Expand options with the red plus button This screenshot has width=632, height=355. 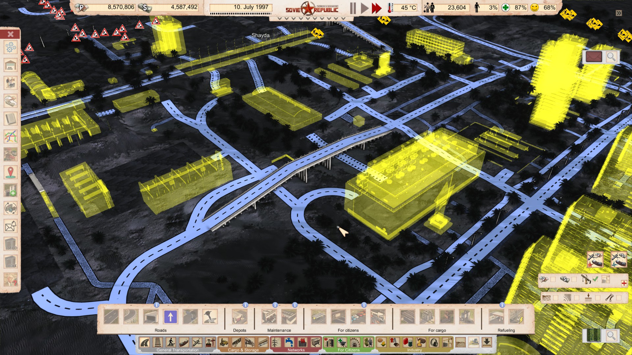point(624,283)
